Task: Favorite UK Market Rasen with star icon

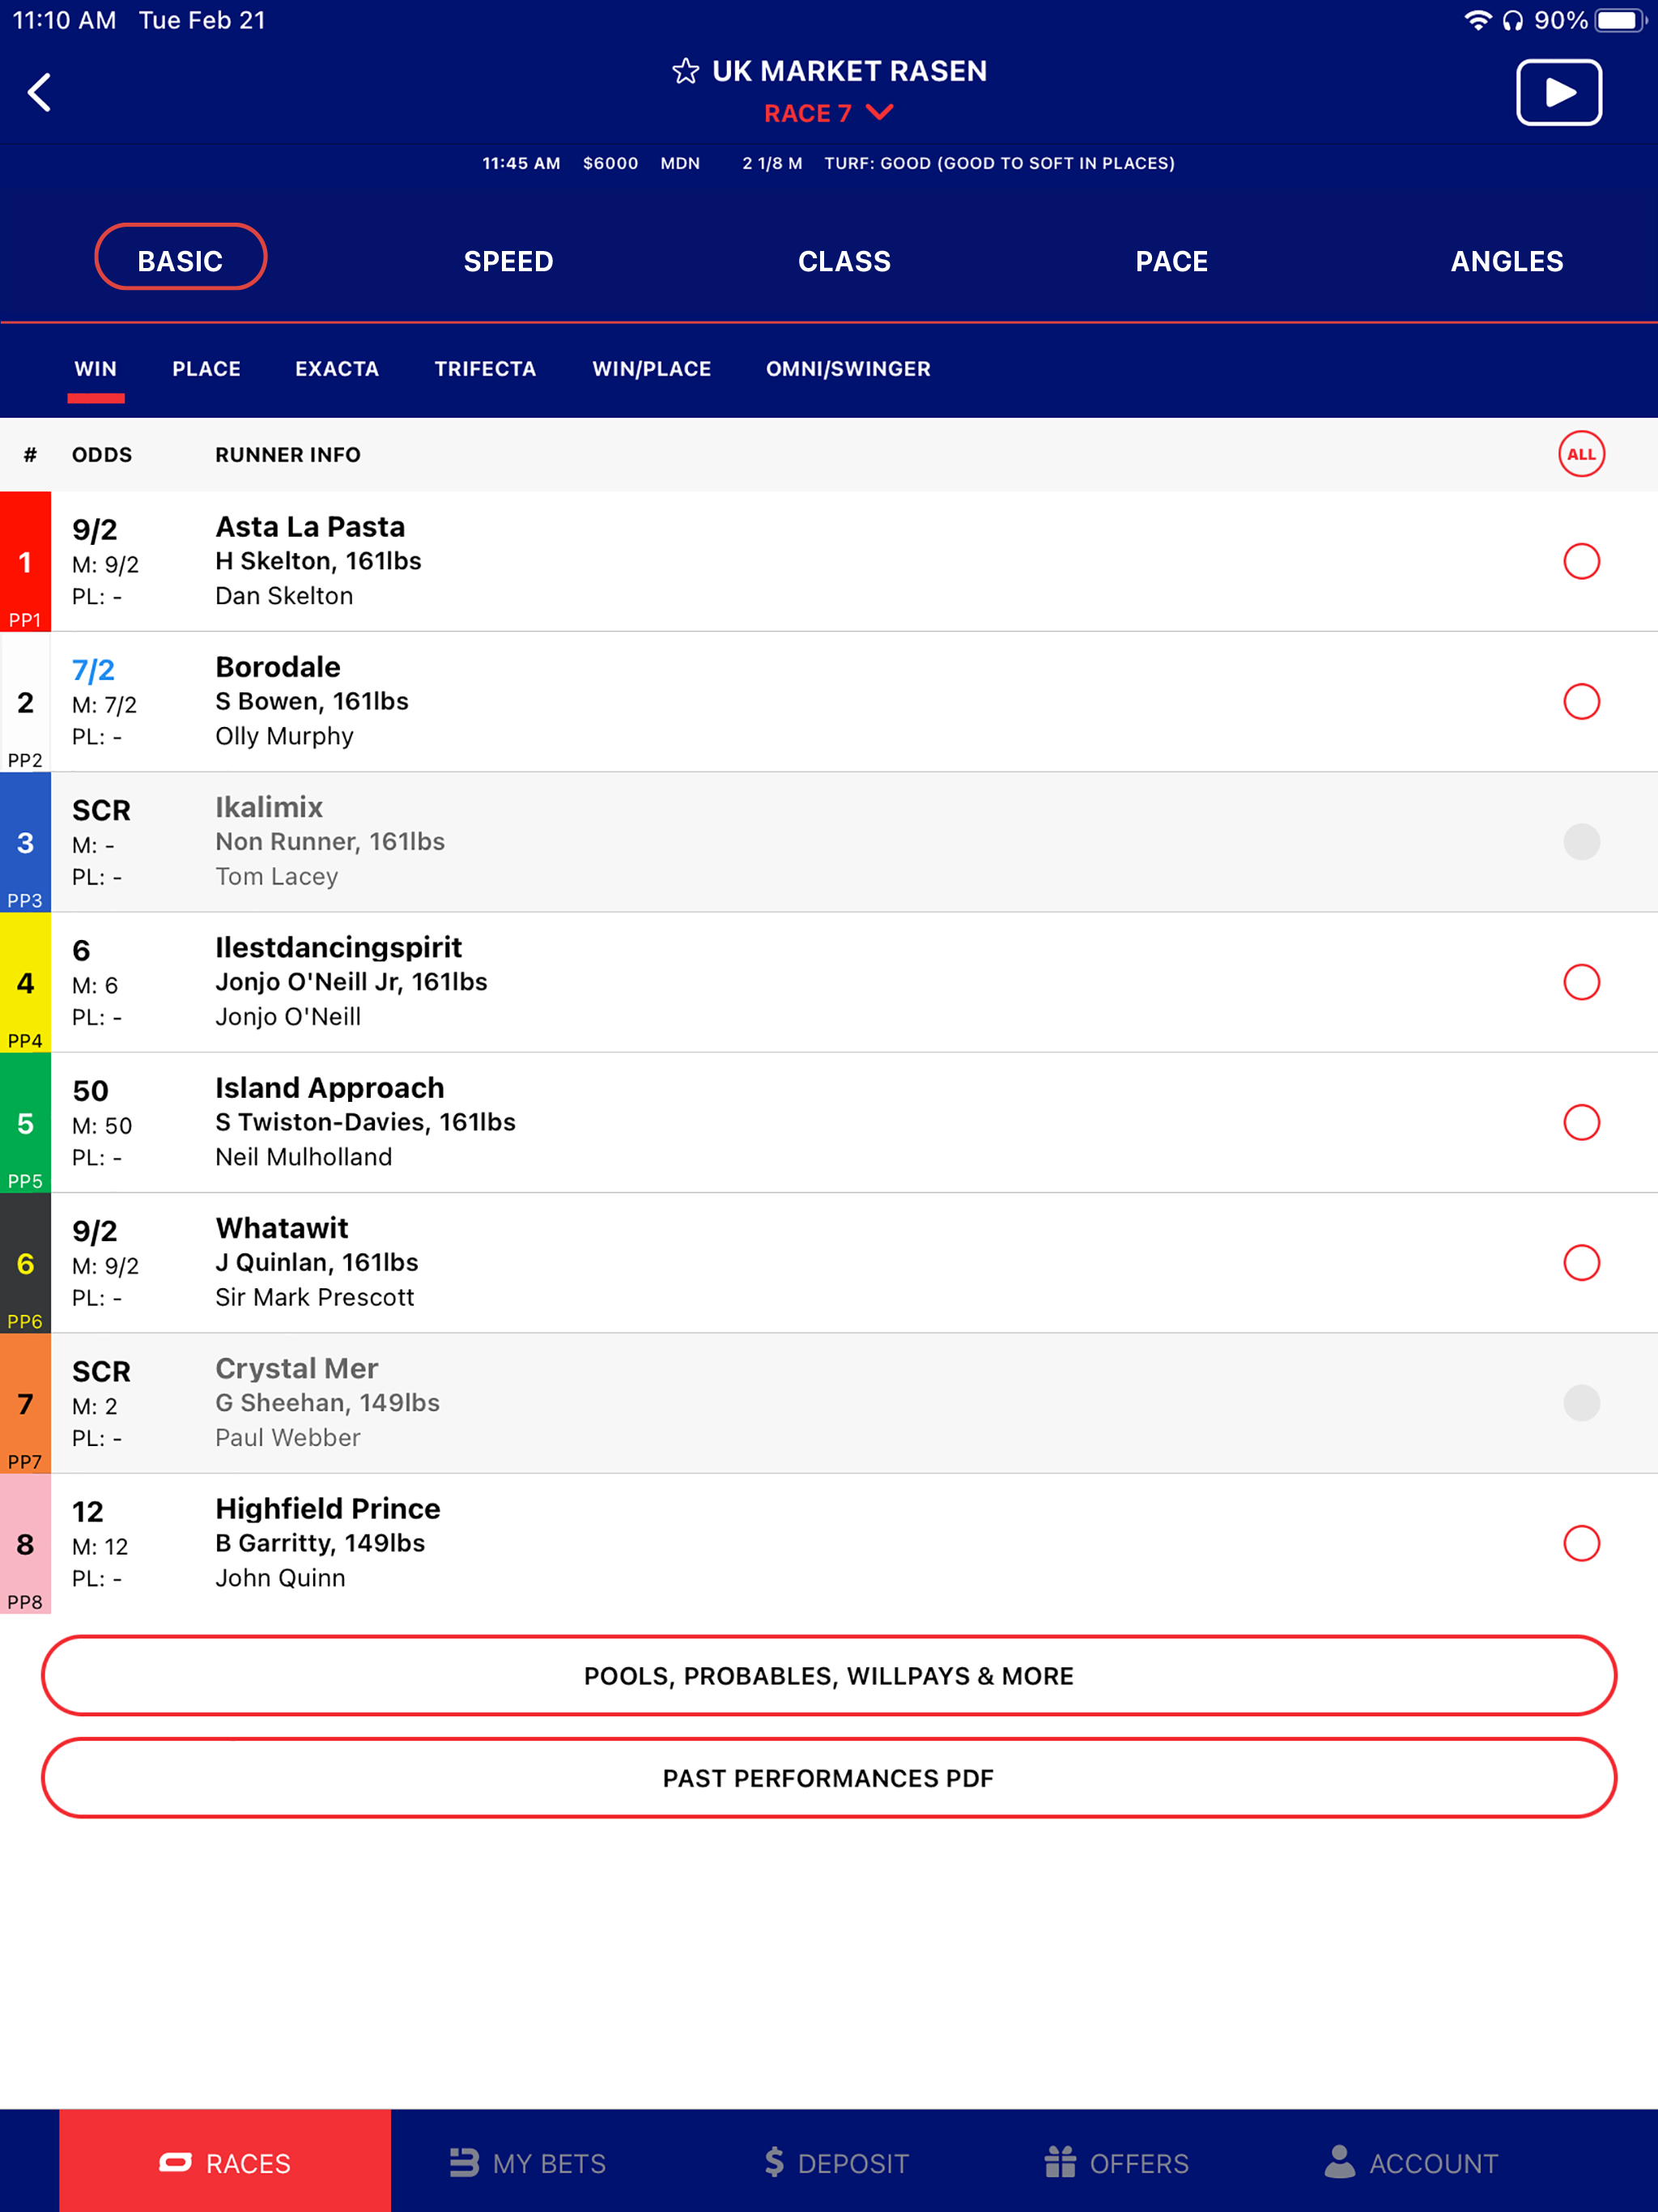Action: pyautogui.click(x=685, y=72)
